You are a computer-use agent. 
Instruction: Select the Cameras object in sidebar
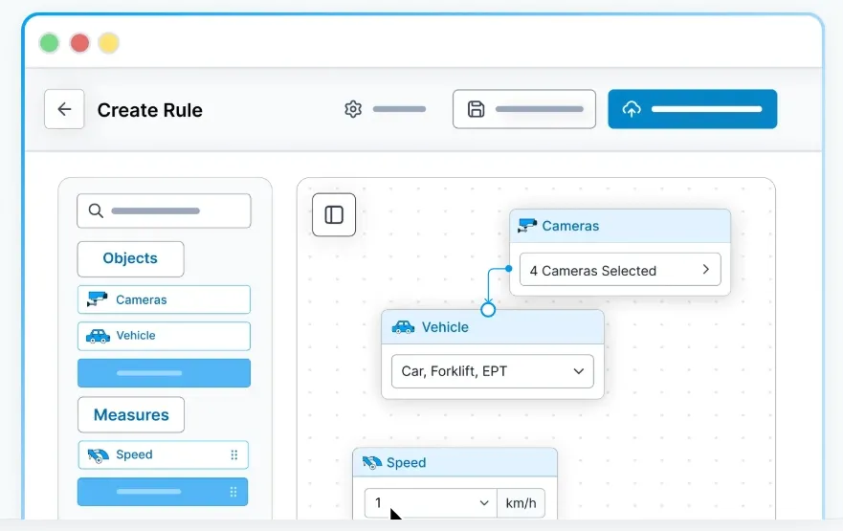[164, 299]
